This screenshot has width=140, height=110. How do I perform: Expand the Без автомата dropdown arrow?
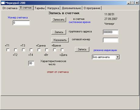click(117, 57)
